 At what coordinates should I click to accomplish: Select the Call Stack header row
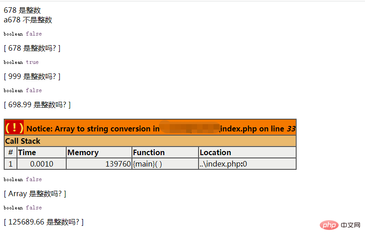click(x=150, y=141)
